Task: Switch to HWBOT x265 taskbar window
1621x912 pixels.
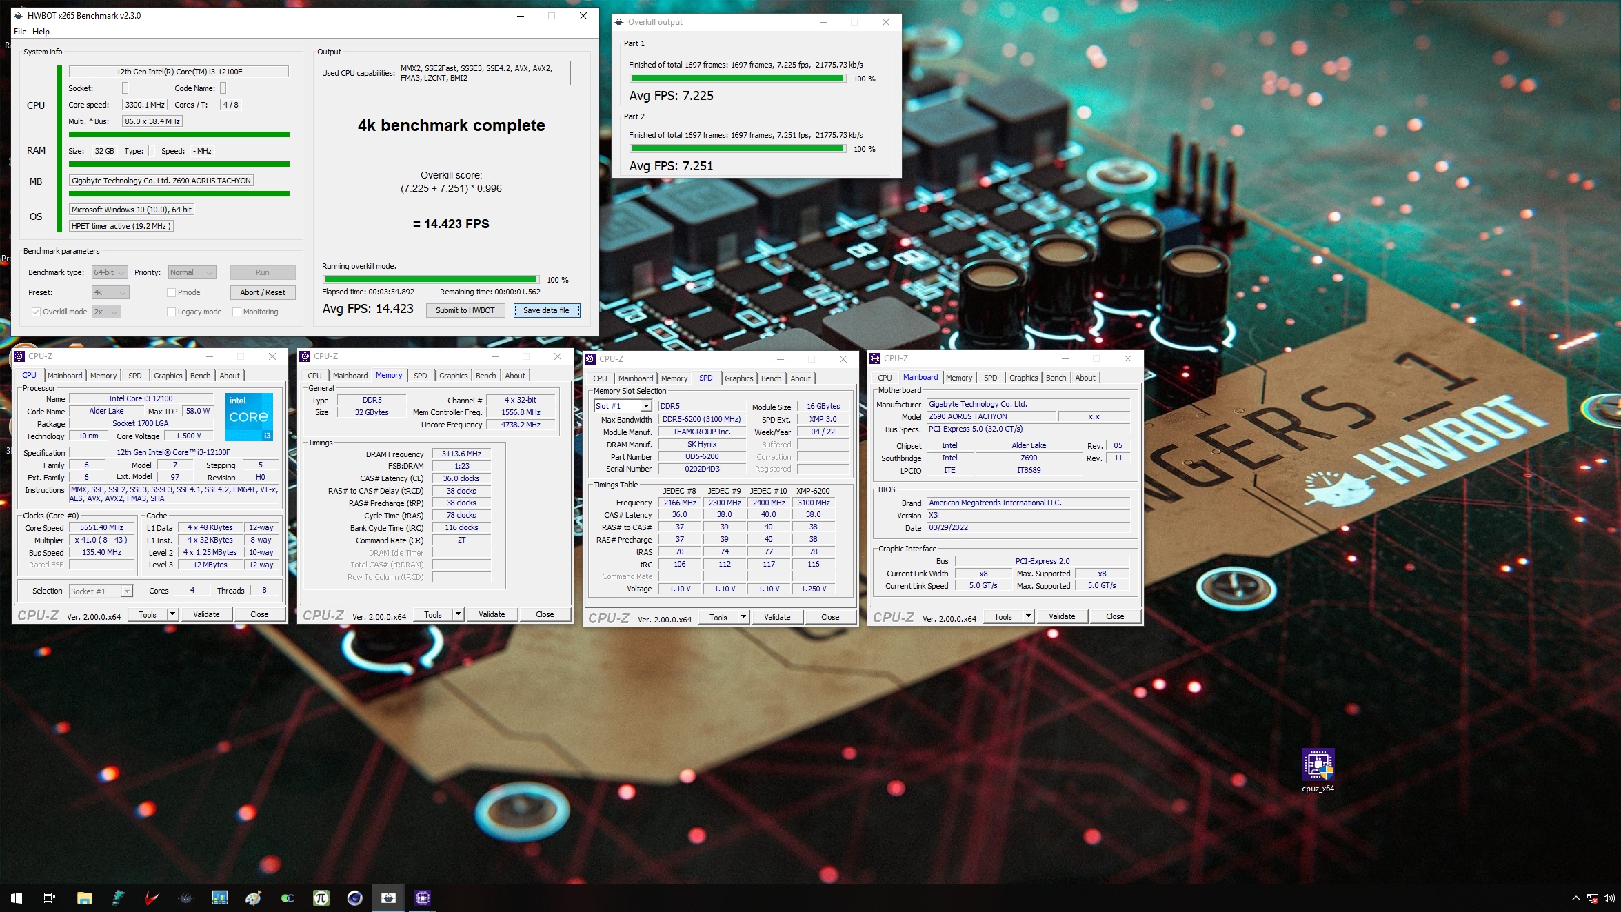Action: (x=388, y=898)
